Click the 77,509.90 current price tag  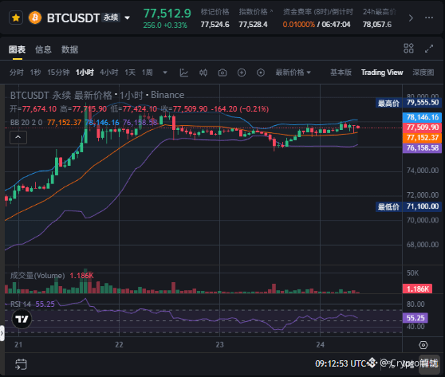[x=422, y=127]
